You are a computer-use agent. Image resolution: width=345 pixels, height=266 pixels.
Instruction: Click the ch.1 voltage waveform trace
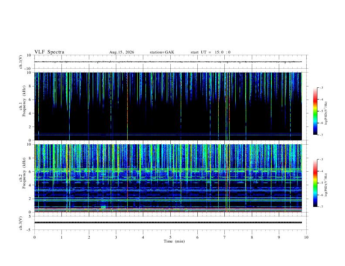(x=168, y=62)
